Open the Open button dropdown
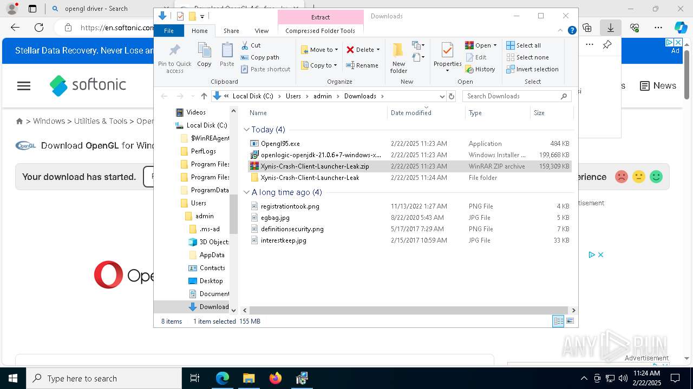This screenshot has width=693, height=389. click(x=495, y=45)
